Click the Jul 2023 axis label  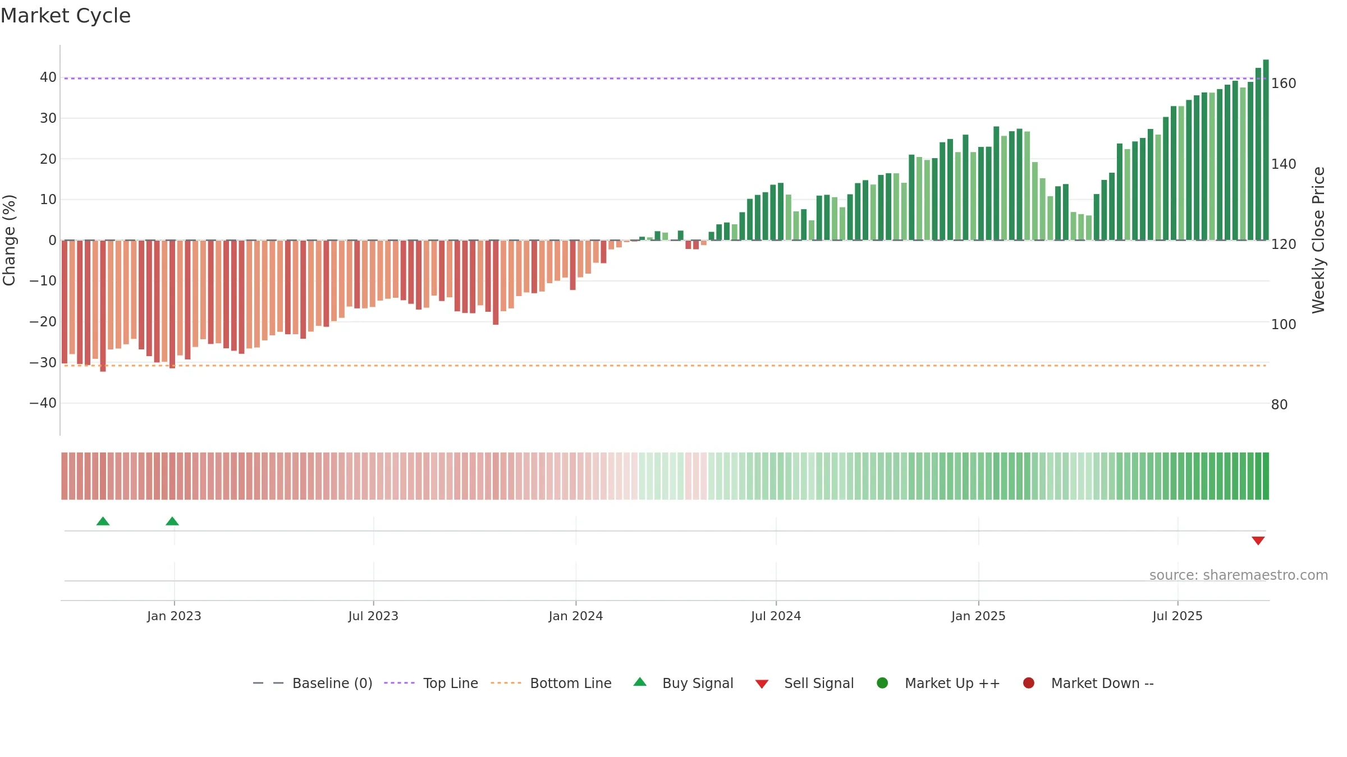(373, 616)
